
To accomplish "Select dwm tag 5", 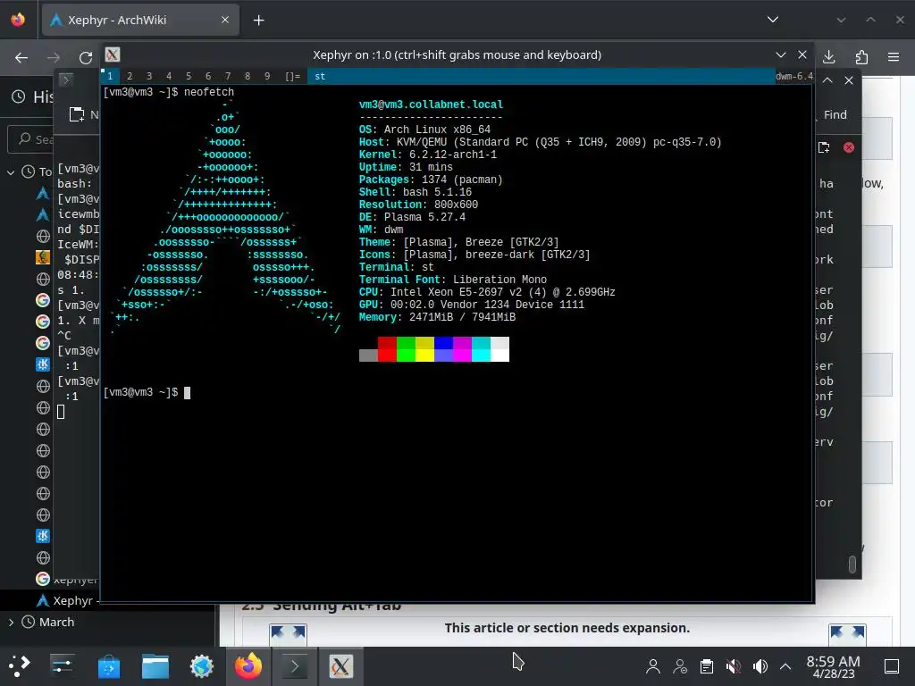I will point(189,76).
